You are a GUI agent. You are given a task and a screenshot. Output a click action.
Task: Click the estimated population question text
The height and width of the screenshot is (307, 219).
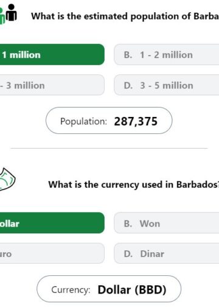(x=125, y=16)
